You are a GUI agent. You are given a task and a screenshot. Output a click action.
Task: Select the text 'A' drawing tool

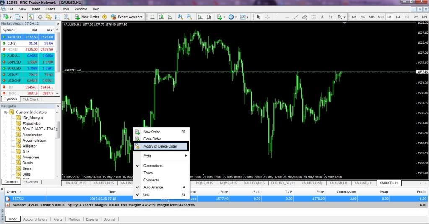point(322,17)
